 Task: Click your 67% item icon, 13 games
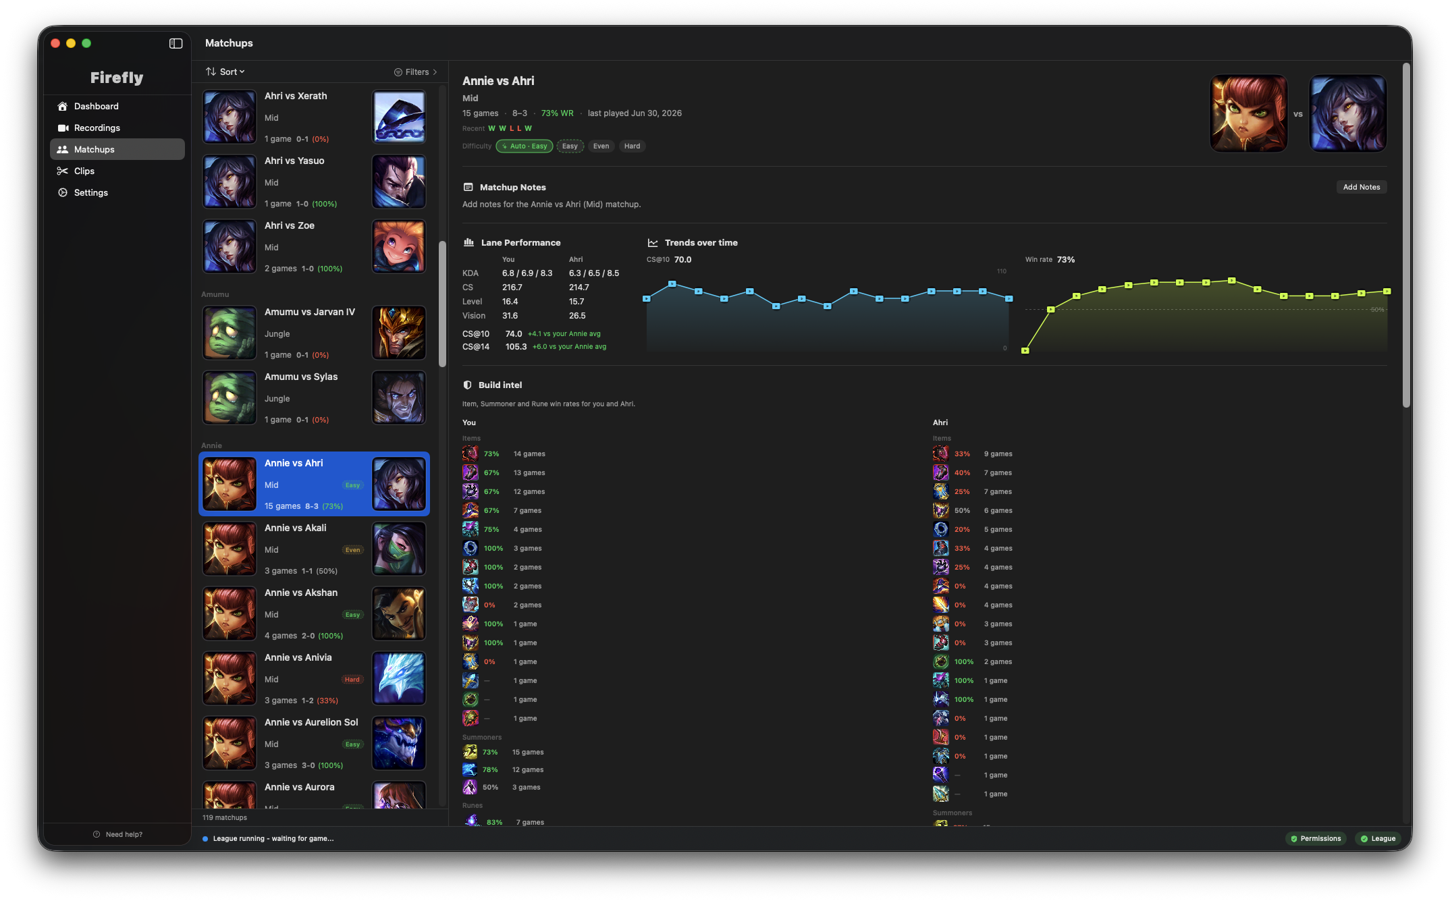(470, 472)
